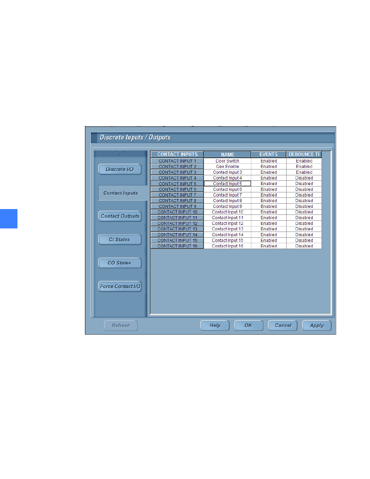
Task: Open the Force Contact I/O page
Action: coord(120,286)
